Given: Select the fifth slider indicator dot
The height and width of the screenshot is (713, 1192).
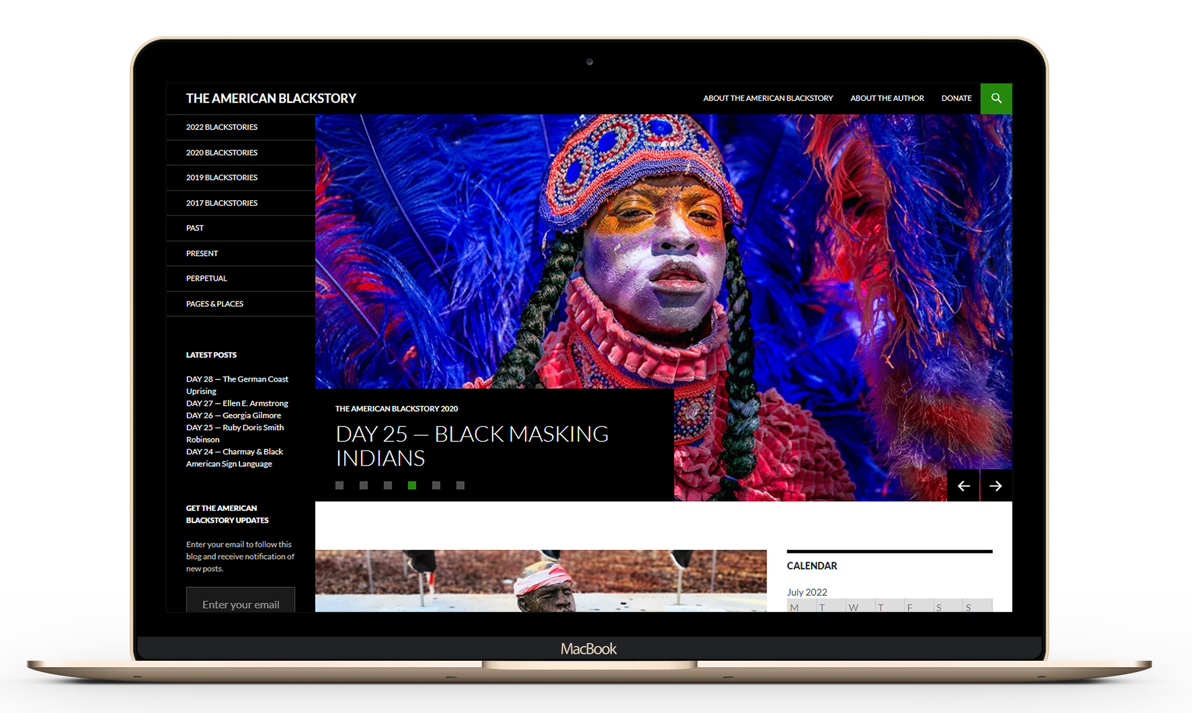Looking at the screenshot, I should [436, 485].
